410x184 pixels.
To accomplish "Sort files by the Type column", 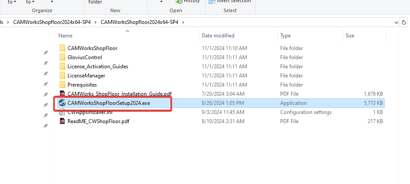I will tap(285, 36).
